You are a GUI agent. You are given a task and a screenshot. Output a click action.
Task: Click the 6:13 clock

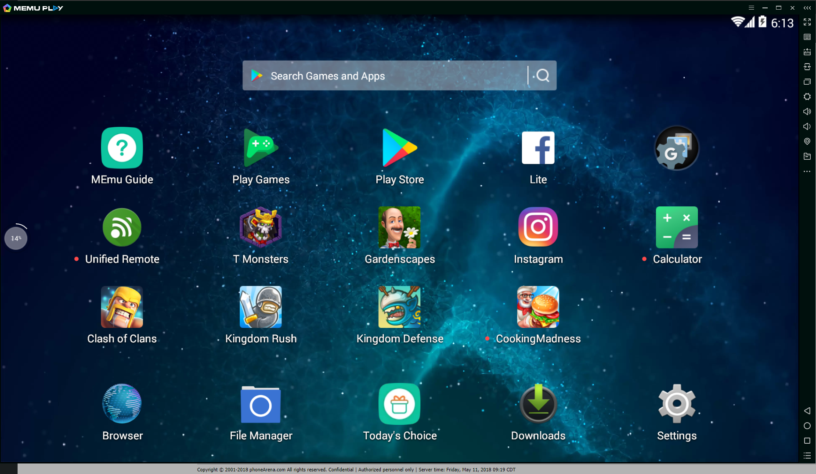pos(782,23)
